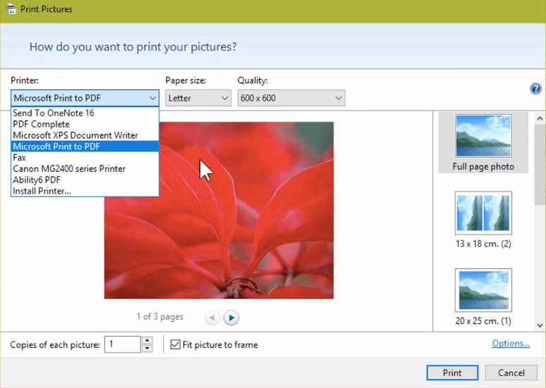Click the Copies of each picture field
Screen dimensions: 546x388
[x=122, y=344]
